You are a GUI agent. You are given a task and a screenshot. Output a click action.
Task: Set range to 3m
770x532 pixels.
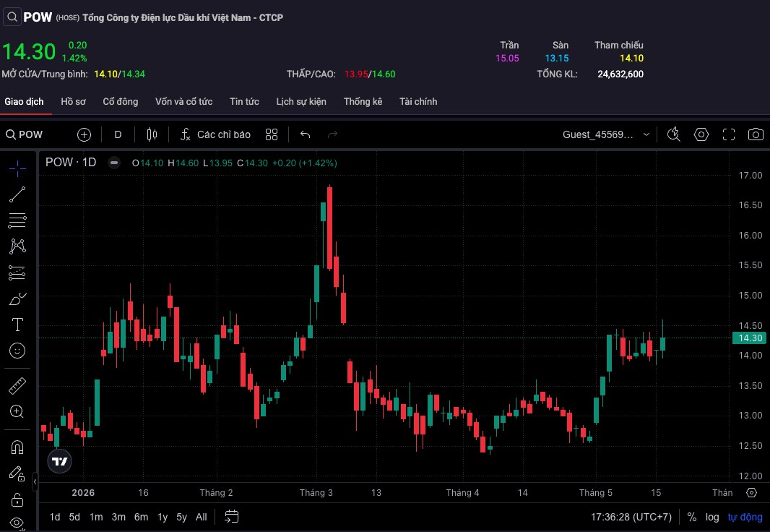click(118, 518)
